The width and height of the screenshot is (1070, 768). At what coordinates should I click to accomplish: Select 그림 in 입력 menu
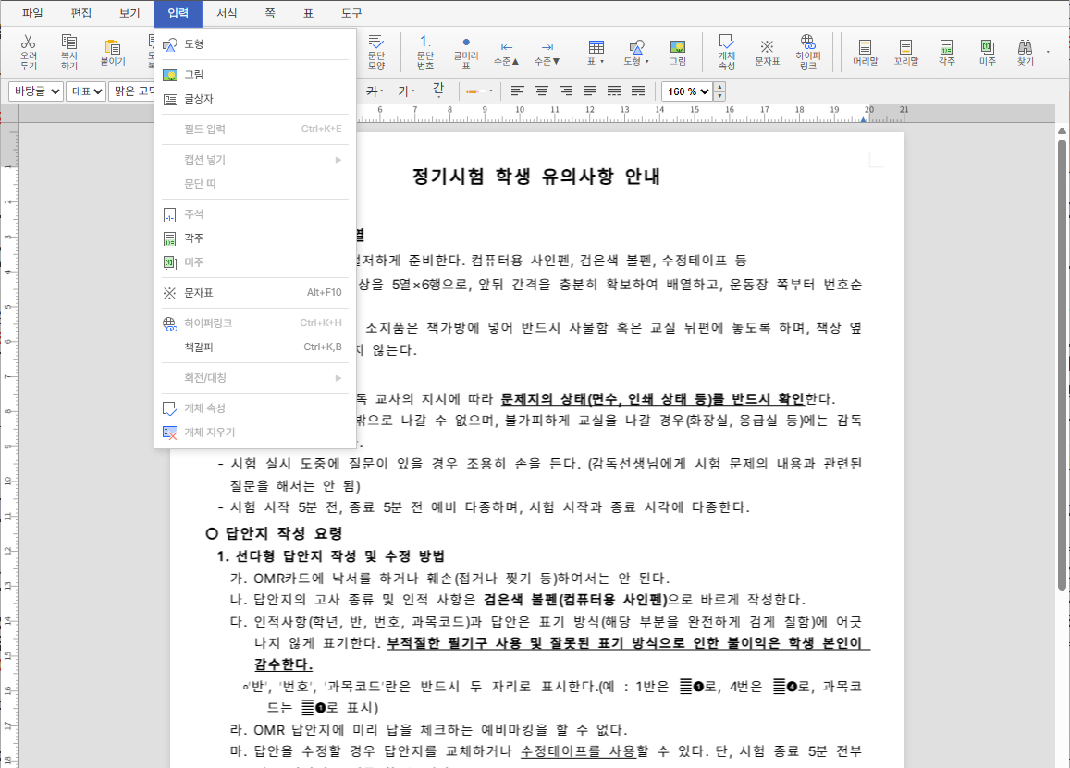(254, 74)
